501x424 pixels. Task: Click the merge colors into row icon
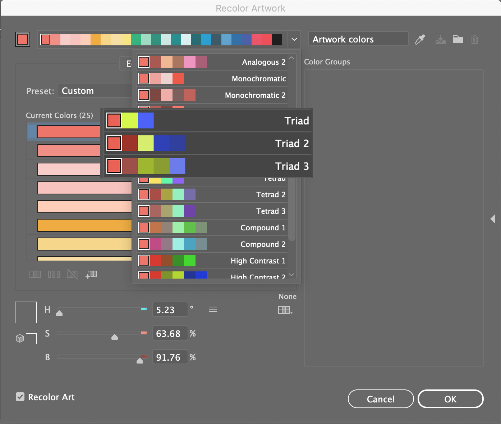tap(35, 275)
